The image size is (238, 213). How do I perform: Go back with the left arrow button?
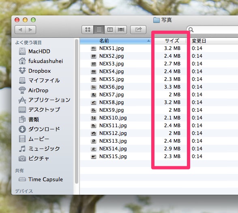(x=20, y=30)
